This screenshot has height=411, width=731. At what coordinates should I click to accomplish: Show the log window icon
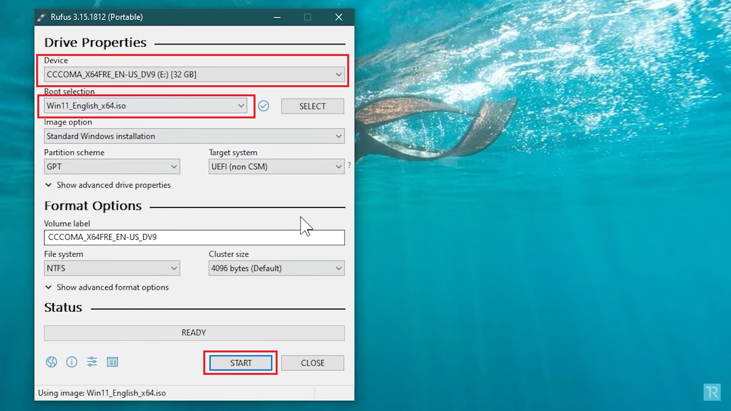[112, 362]
